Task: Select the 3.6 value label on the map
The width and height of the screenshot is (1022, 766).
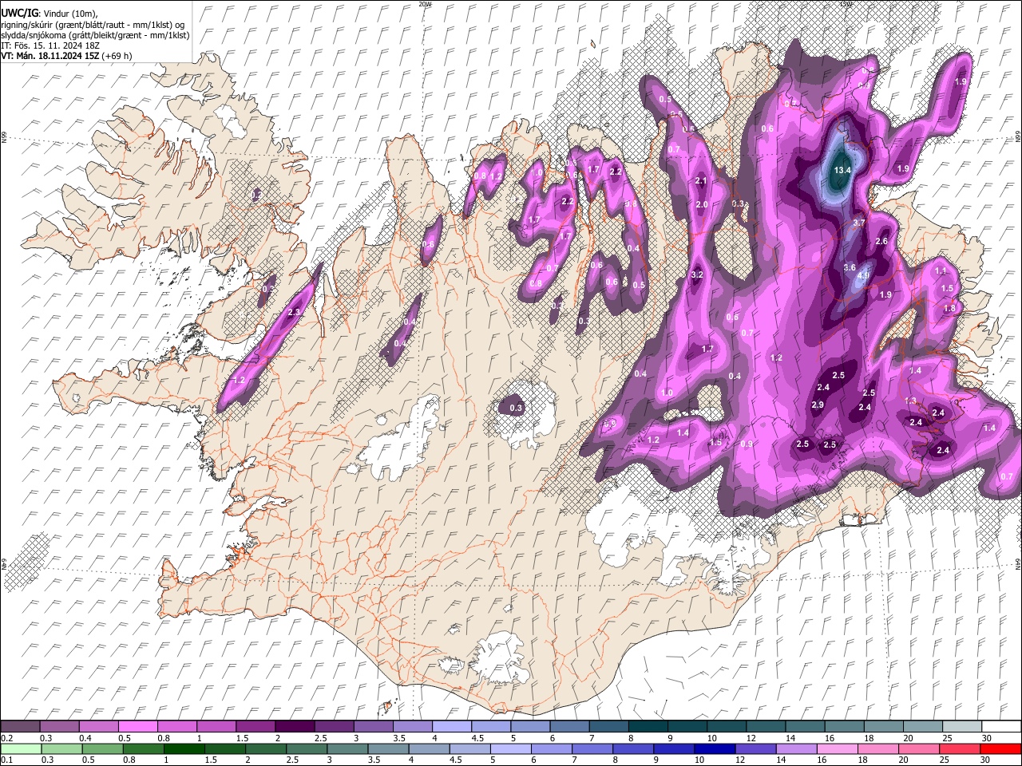Action: pyautogui.click(x=850, y=267)
